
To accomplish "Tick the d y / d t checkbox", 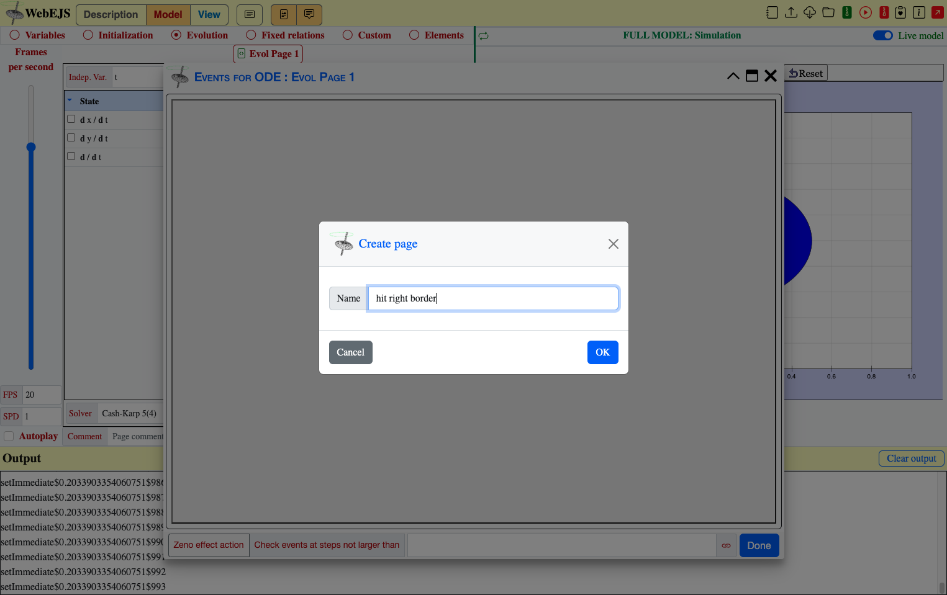I will (71, 138).
